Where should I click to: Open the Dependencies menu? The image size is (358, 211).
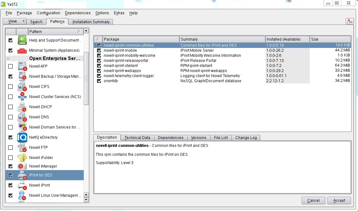[78, 13]
